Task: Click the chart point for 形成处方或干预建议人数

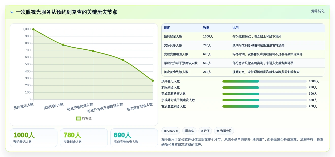Action: pos(123,60)
